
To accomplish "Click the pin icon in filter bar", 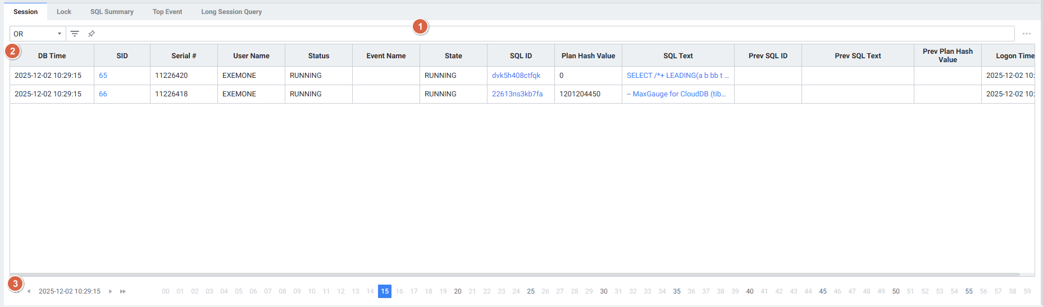I will (x=91, y=34).
